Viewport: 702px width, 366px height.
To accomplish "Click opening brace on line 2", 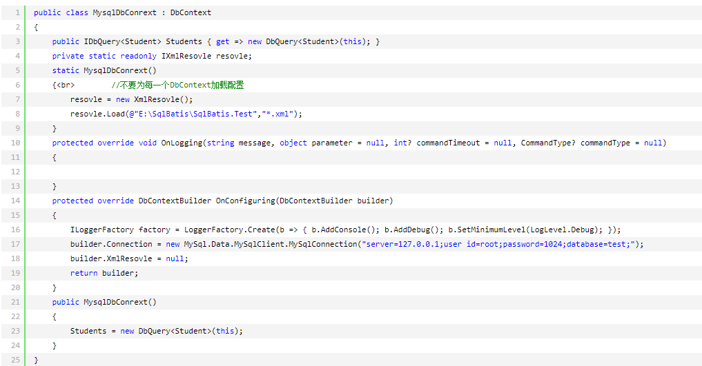I will coord(36,28).
